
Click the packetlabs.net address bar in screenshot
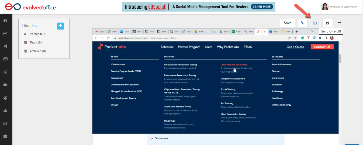tap(199, 38)
